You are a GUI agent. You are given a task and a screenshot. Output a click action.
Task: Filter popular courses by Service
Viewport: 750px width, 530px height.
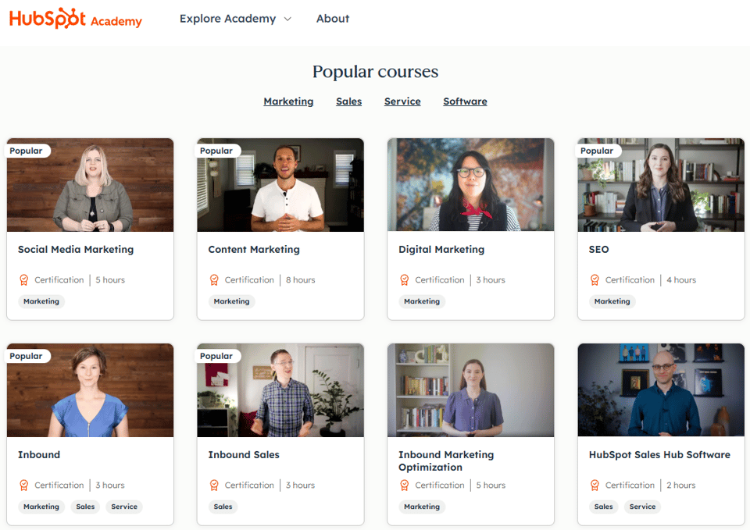click(402, 101)
